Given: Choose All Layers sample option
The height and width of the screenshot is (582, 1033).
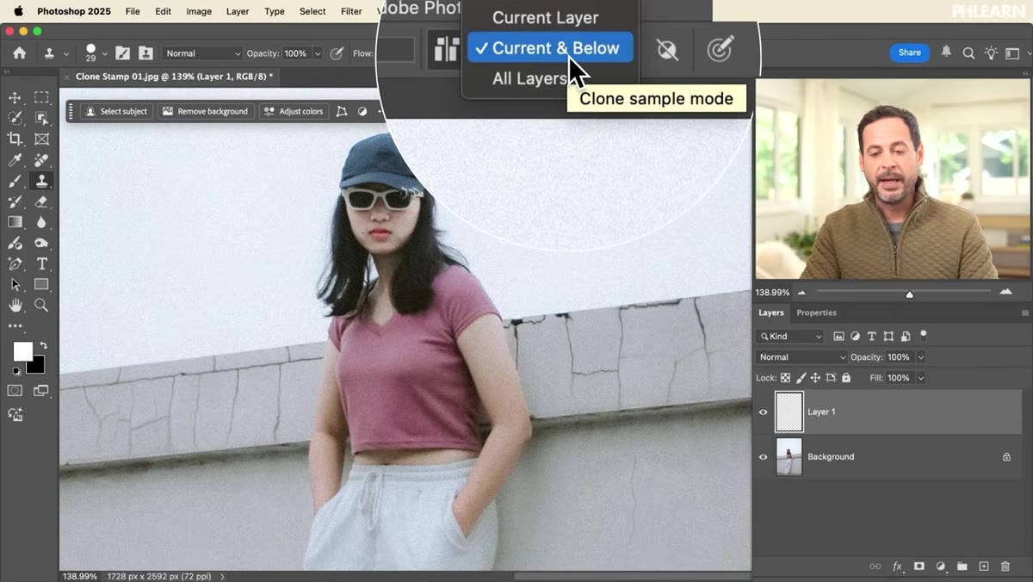Looking at the screenshot, I should 529,78.
